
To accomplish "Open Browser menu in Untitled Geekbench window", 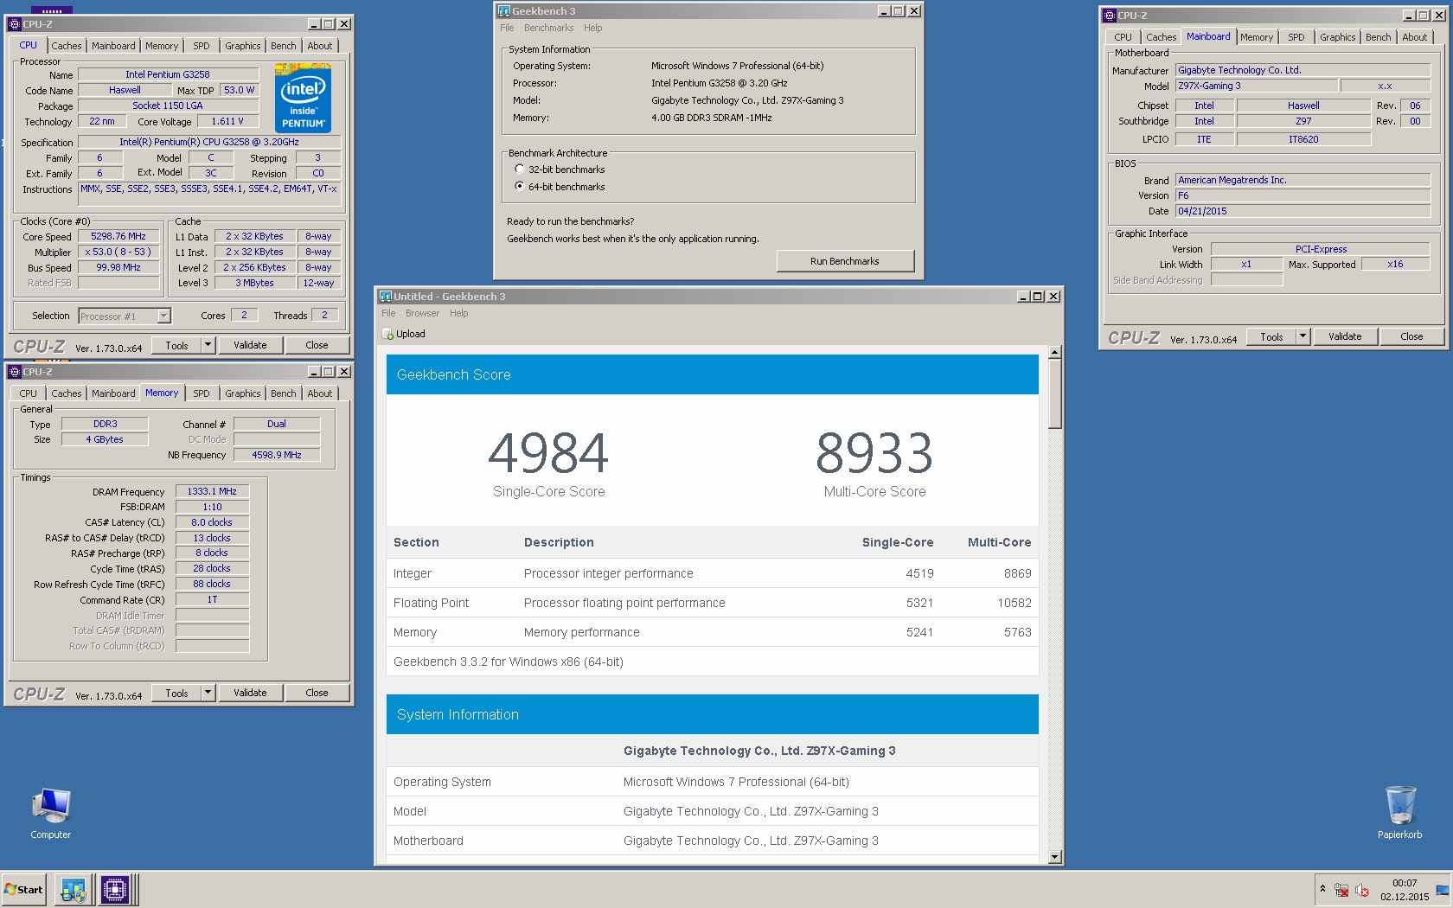I will [x=422, y=313].
